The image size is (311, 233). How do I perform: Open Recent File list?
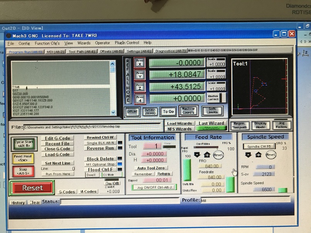point(57,144)
